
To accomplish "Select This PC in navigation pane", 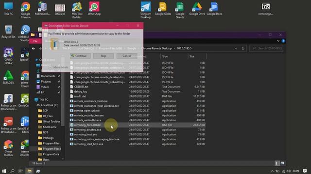I will pos(44,100).
